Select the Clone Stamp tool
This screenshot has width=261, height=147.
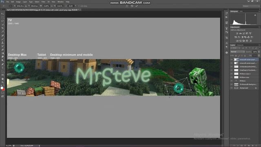pyautogui.click(x=2, y=42)
